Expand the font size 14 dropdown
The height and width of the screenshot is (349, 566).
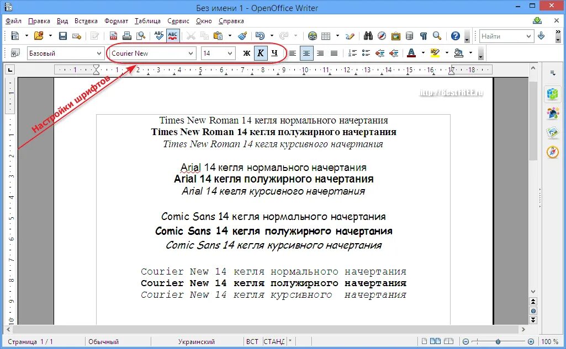click(230, 53)
